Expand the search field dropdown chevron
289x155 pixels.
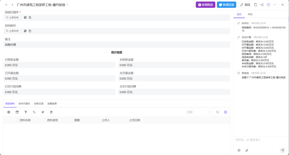pos(210,112)
